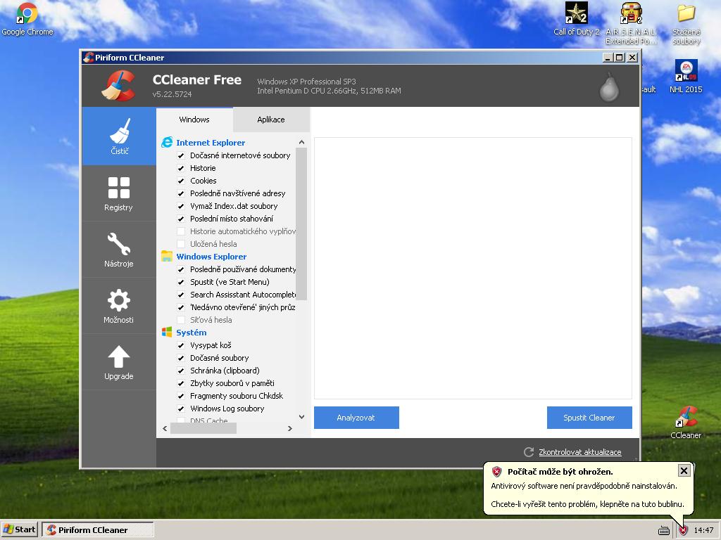
Task: Toggle Fragmenty souboru Chkdsk checkbox
Action: [x=181, y=396]
